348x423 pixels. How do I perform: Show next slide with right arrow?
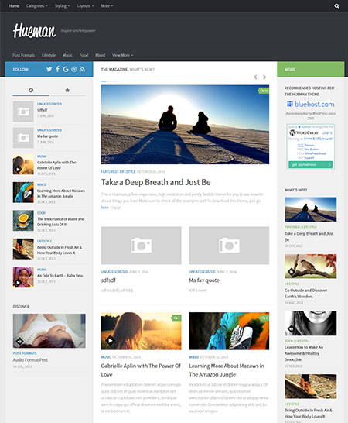(x=264, y=77)
